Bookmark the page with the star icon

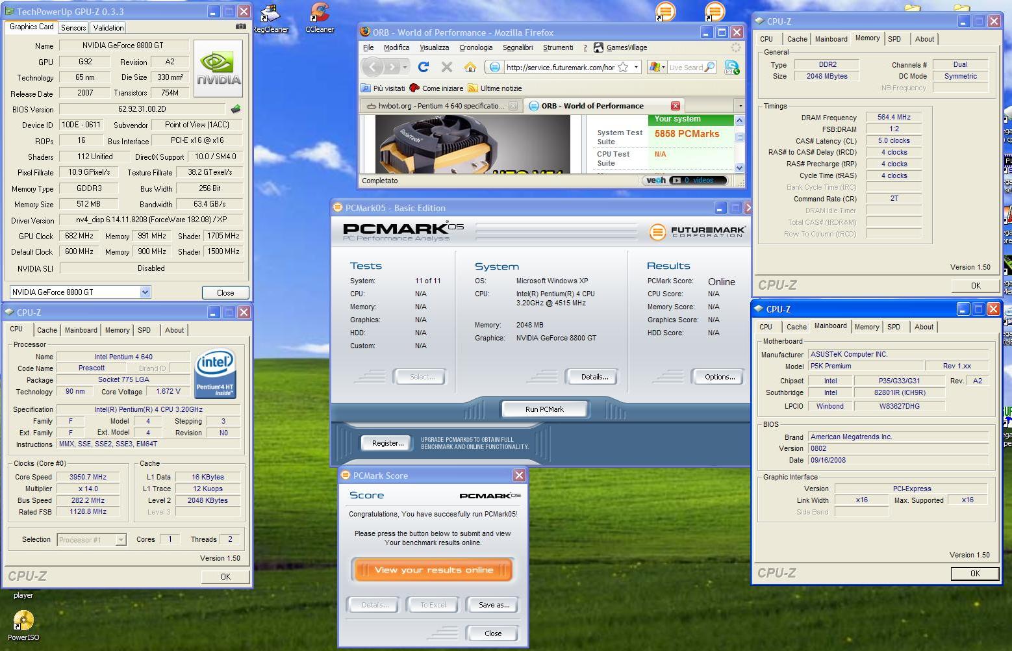coord(623,67)
